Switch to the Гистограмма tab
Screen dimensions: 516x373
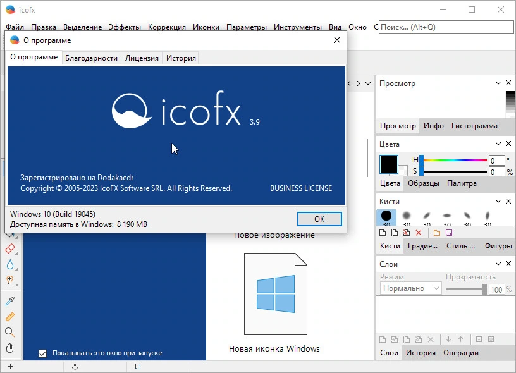tap(474, 126)
